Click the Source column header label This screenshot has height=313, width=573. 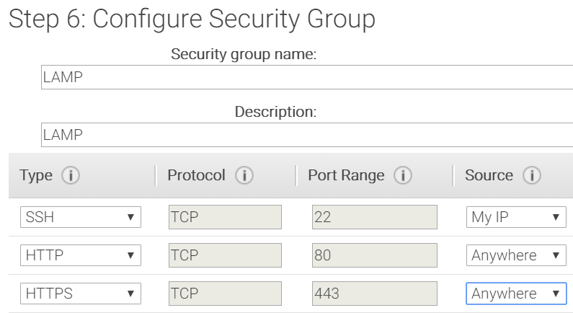click(x=489, y=176)
